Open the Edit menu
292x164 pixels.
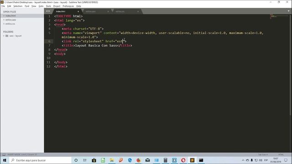[x=9, y=6]
